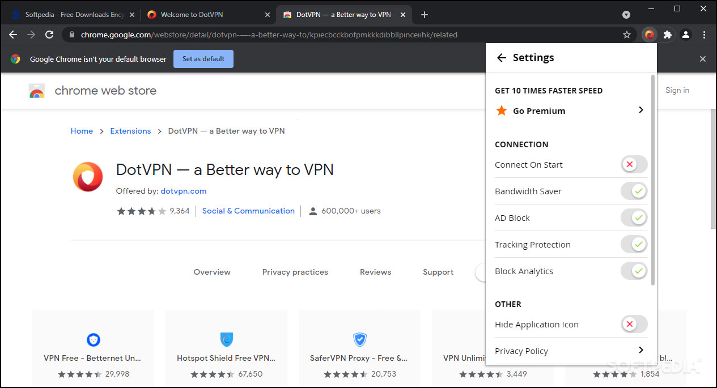Reload the current page
Screen dimensions: 717x388
click(49, 35)
